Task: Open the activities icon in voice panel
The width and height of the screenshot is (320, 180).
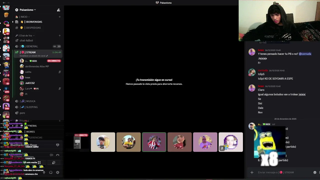Action: tap(39, 162)
